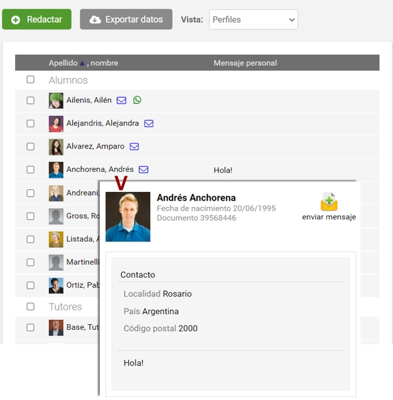Click the email icon beside Alvarez, Amparo
The height and width of the screenshot is (400, 393).
(134, 147)
